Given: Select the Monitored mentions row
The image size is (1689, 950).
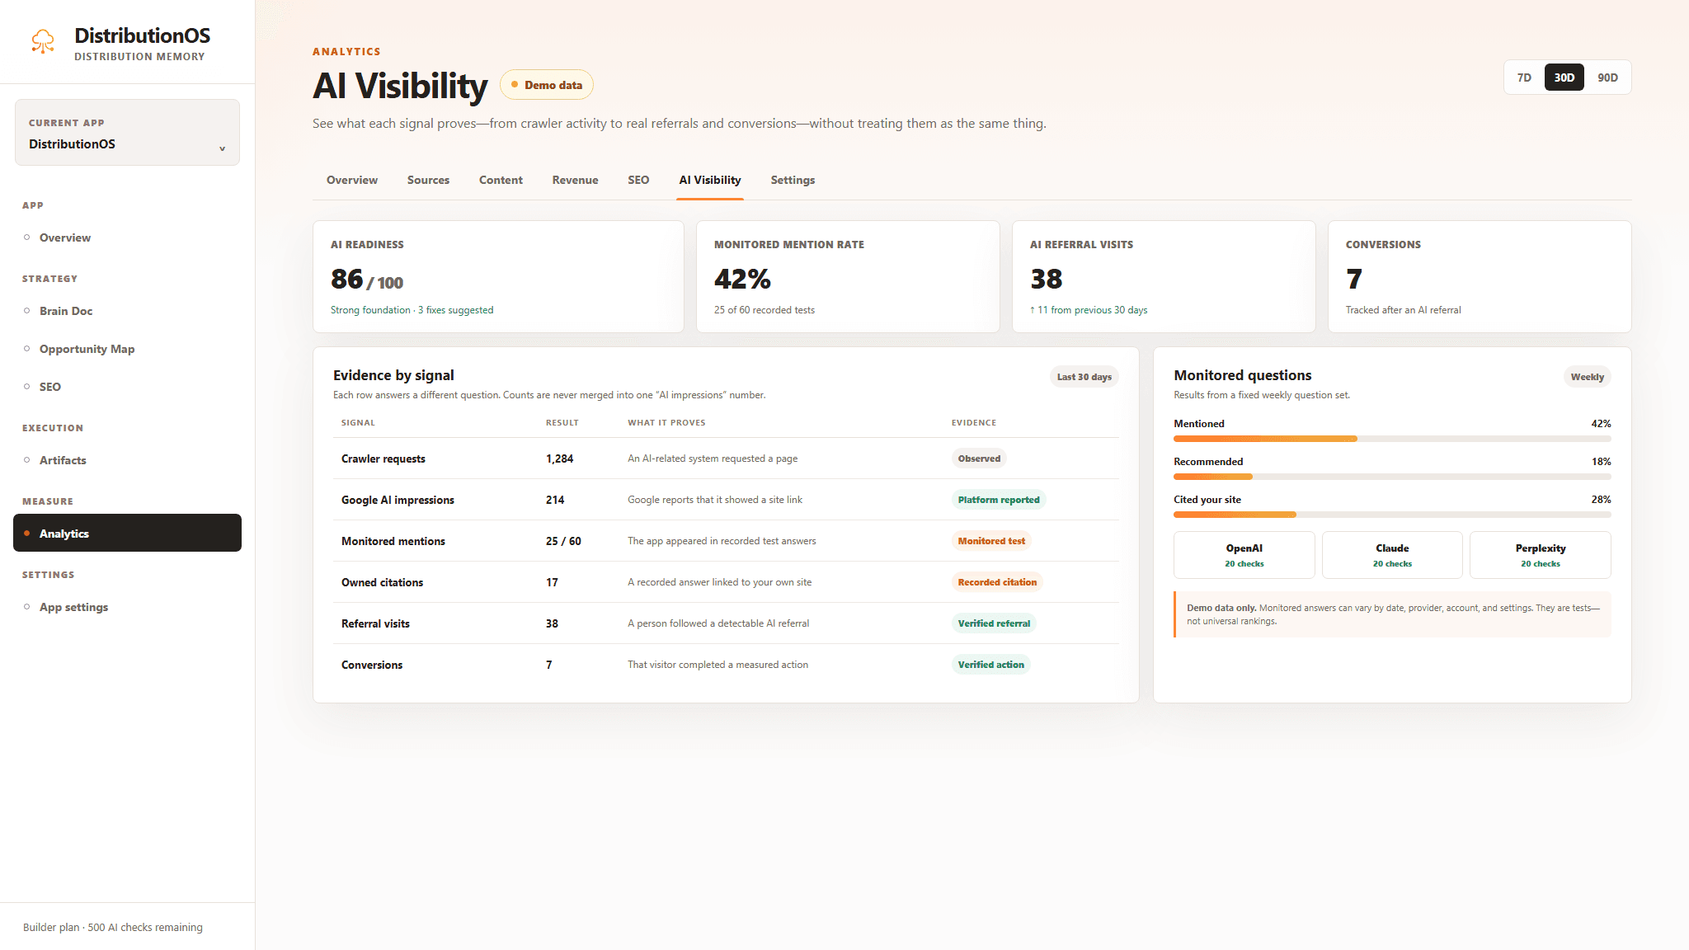Looking at the screenshot, I should [726, 541].
